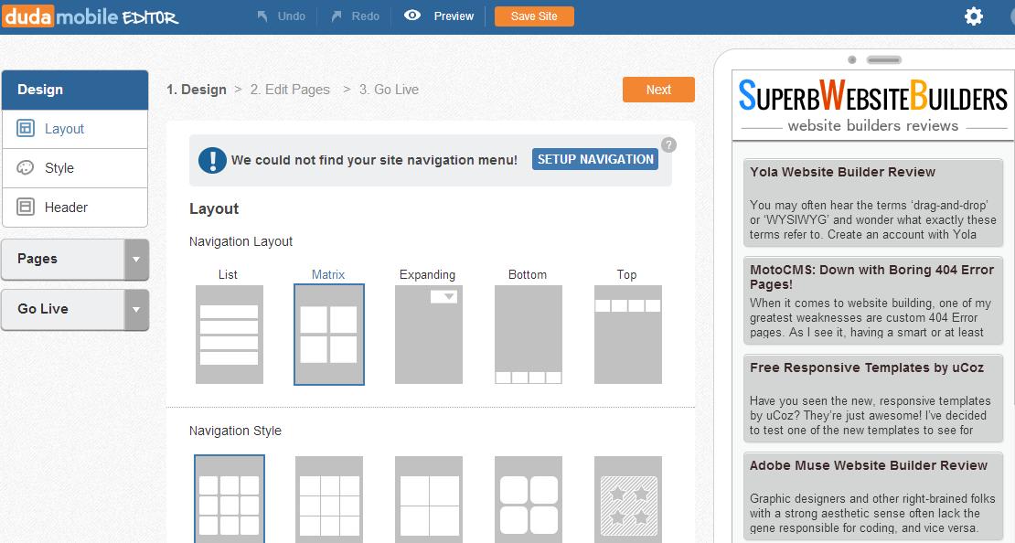Go to step 1. Design breadcrumb
The image size is (1015, 543).
(x=196, y=90)
